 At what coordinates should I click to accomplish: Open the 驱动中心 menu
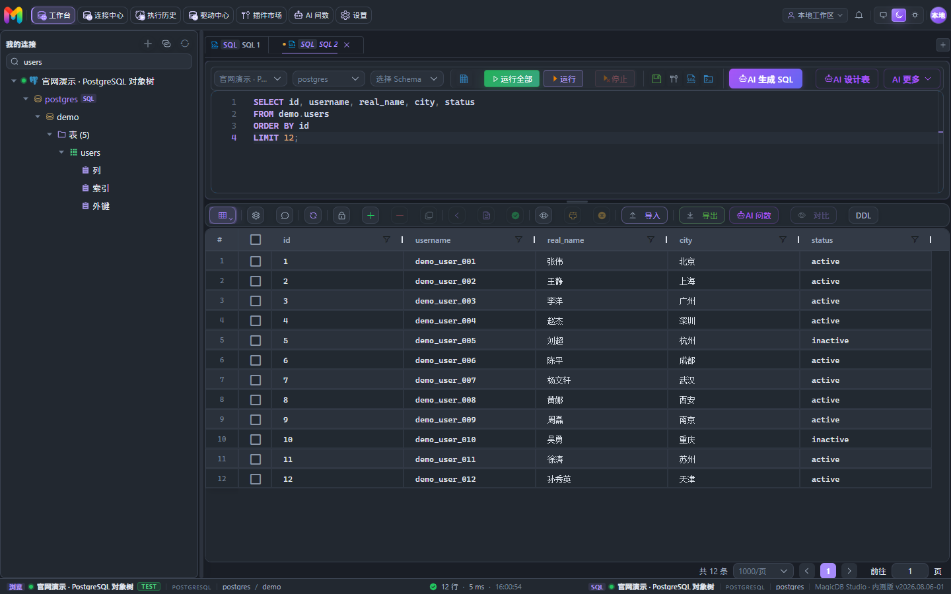tap(209, 15)
